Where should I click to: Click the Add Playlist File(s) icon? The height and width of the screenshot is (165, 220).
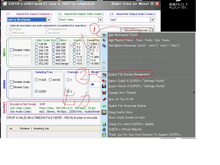tap(104, 40)
